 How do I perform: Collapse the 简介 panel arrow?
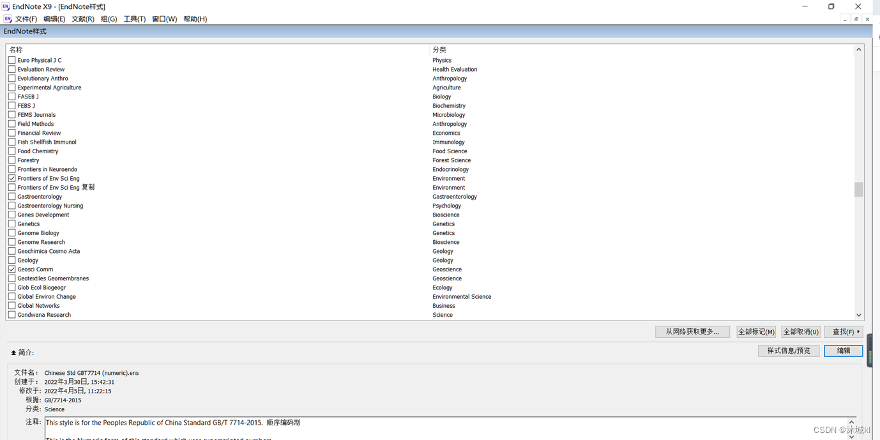[13, 353]
